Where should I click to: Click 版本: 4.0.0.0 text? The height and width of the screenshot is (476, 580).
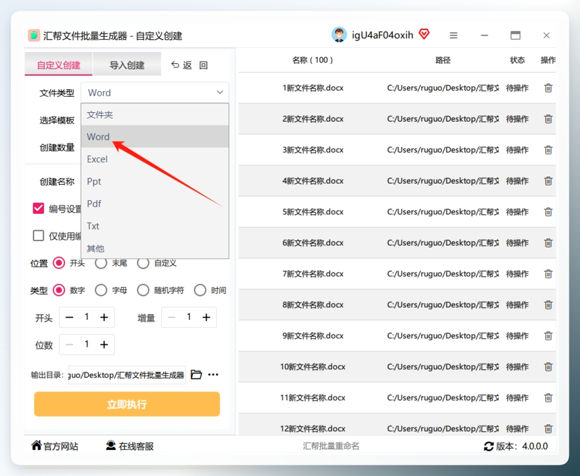522,446
